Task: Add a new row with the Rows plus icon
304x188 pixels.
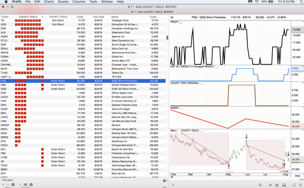Action: click(x=3, y=185)
